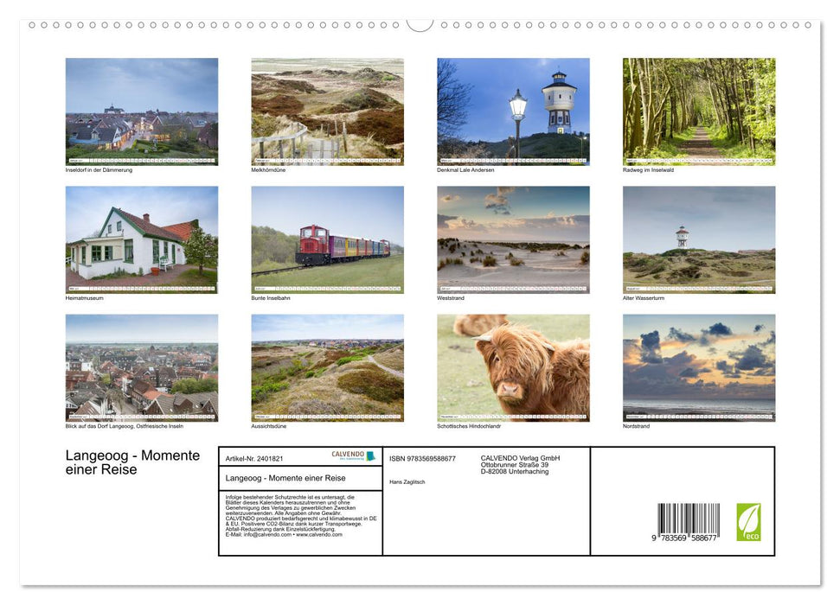
Task: Click the calendar hanger notch at top
Action: pyautogui.click(x=420, y=25)
